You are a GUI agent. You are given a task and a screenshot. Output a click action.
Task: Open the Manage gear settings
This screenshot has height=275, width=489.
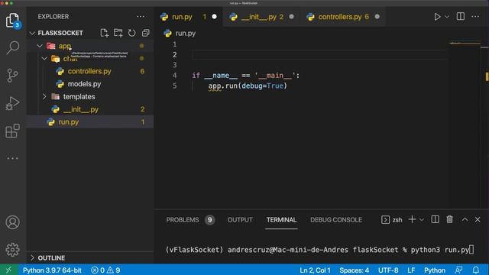[12, 250]
